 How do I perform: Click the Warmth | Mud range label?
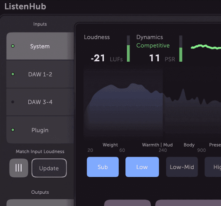tap(157, 145)
